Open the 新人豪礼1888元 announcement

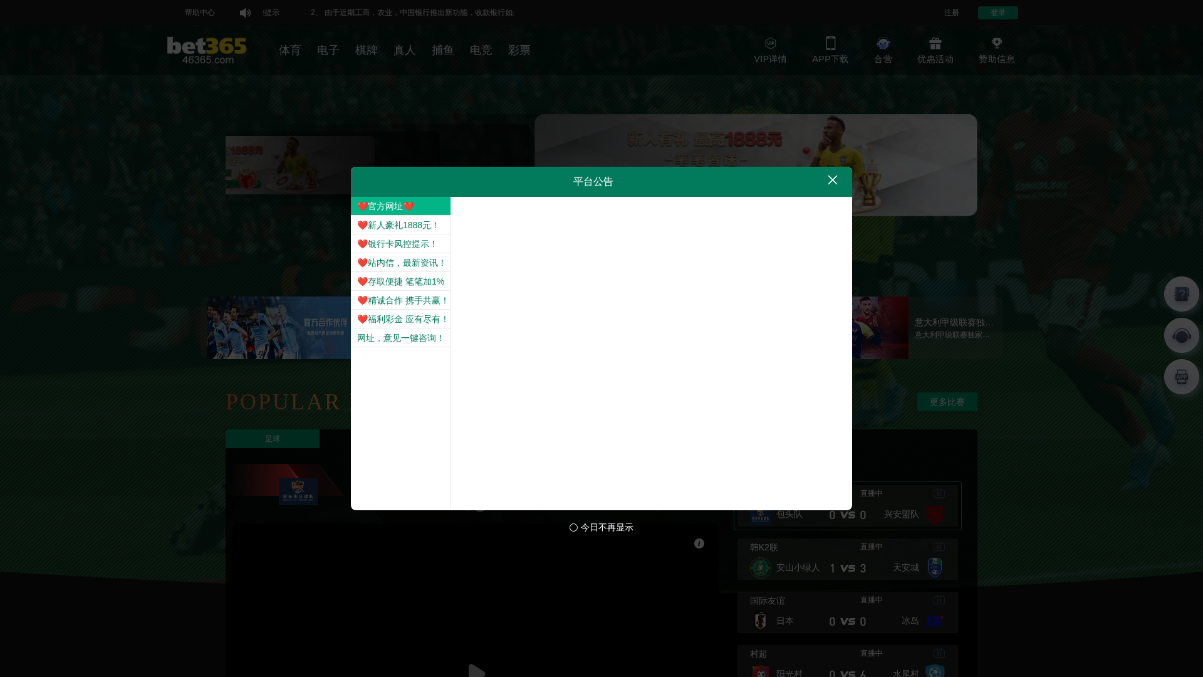click(x=400, y=225)
